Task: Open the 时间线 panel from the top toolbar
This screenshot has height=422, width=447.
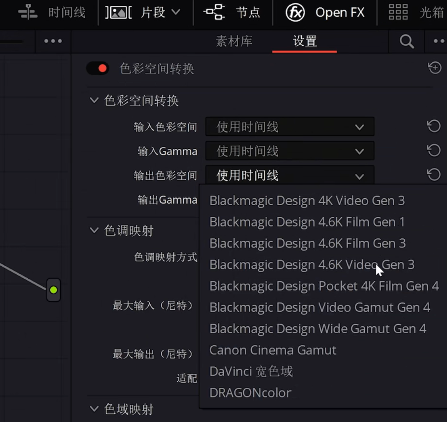Action: (52, 12)
